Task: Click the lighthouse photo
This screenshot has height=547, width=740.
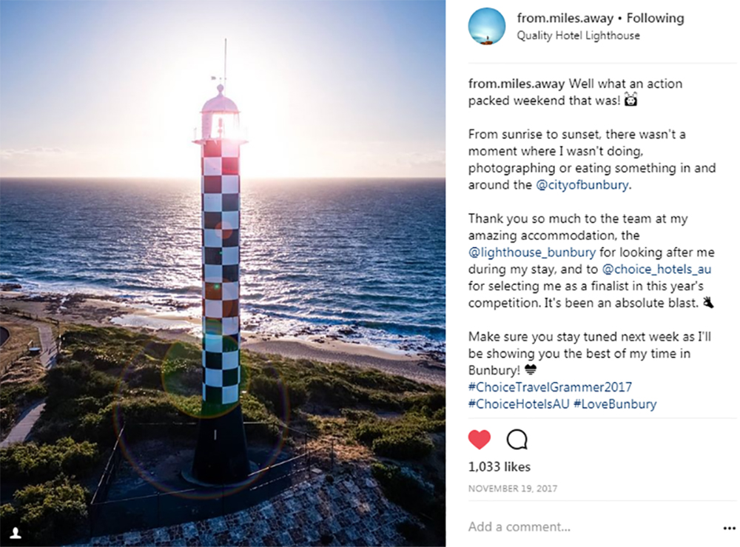Action: pyautogui.click(x=223, y=273)
